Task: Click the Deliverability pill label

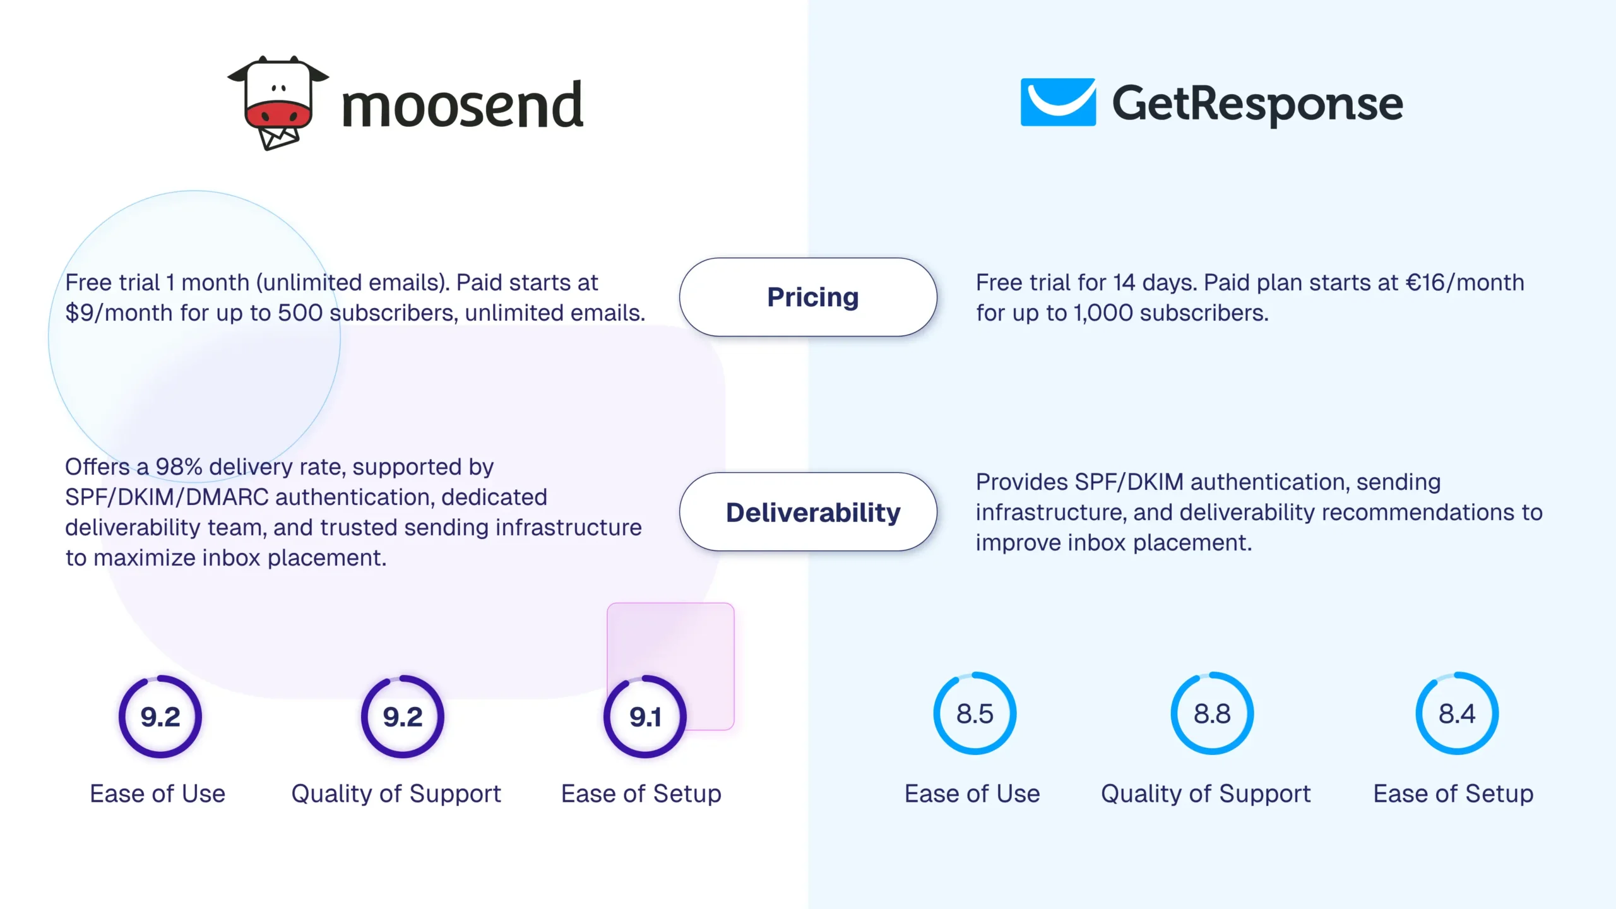Action: pos(812,512)
